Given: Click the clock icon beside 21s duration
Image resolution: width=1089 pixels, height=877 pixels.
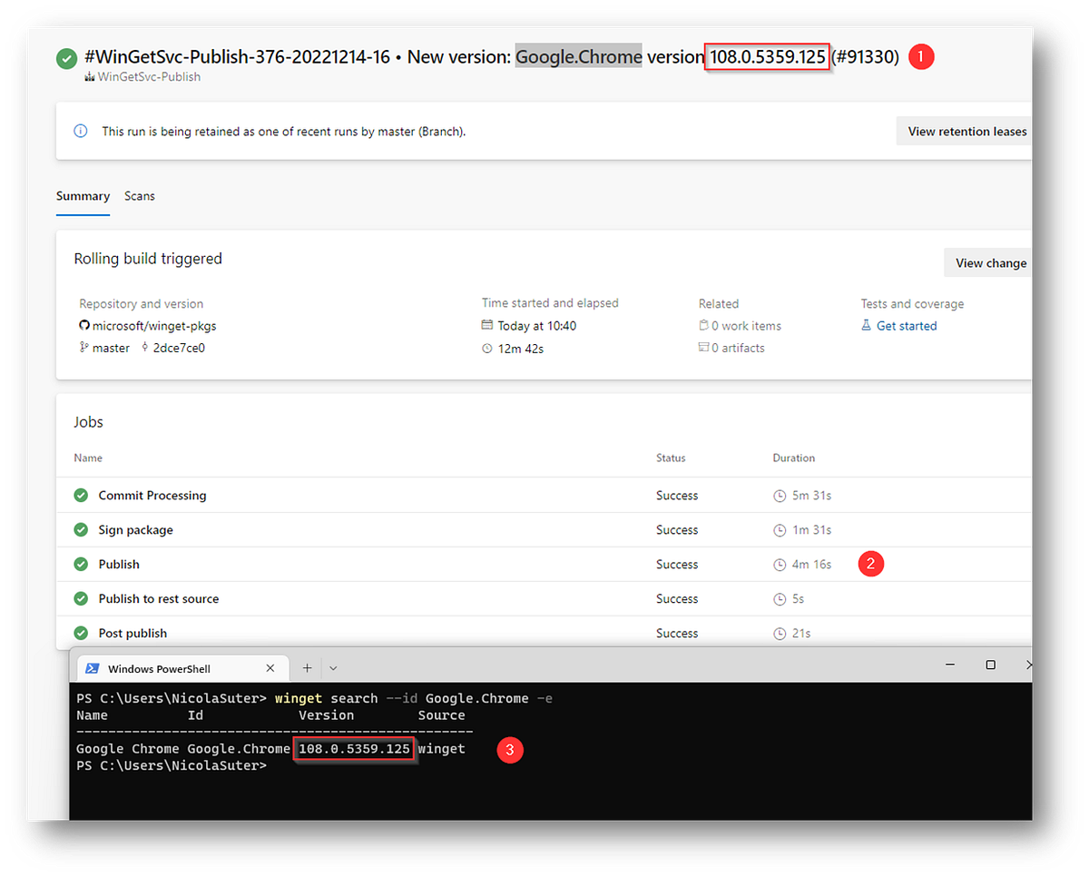Looking at the screenshot, I should pyautogui.click(x=780, y=634).
